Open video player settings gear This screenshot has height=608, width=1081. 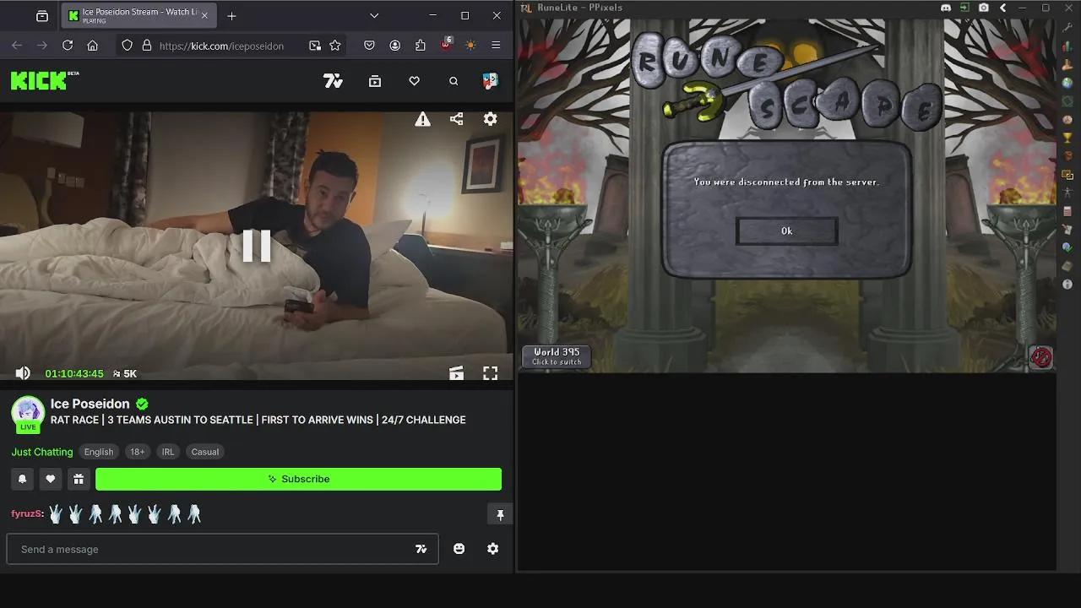tap(490, 119)
